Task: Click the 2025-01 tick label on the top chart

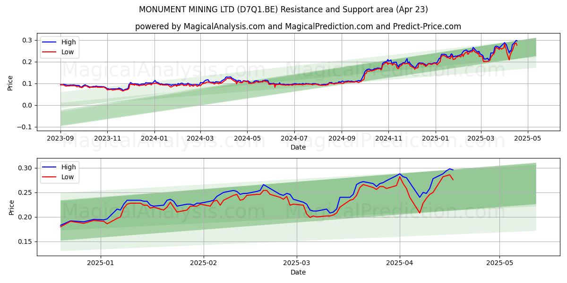Action: pos(435,139)
